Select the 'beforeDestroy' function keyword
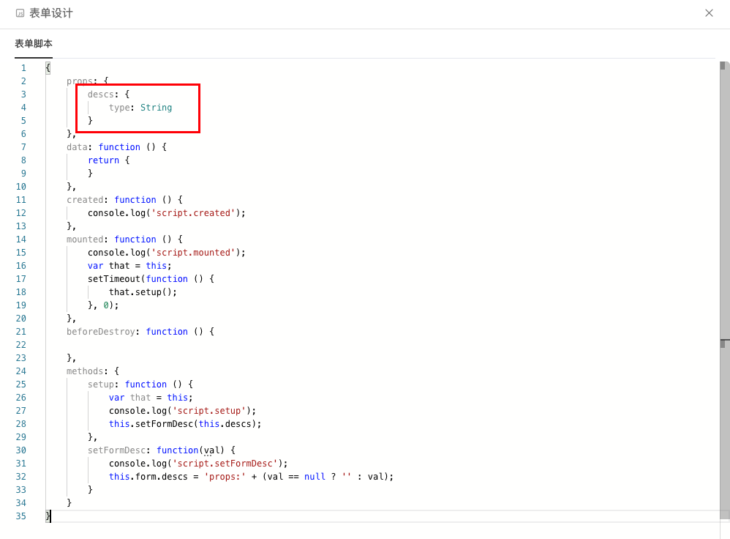 167,331
